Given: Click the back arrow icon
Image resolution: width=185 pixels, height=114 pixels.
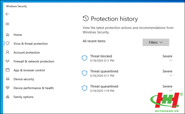Looking at the screenshot, I should pos(7,14).
